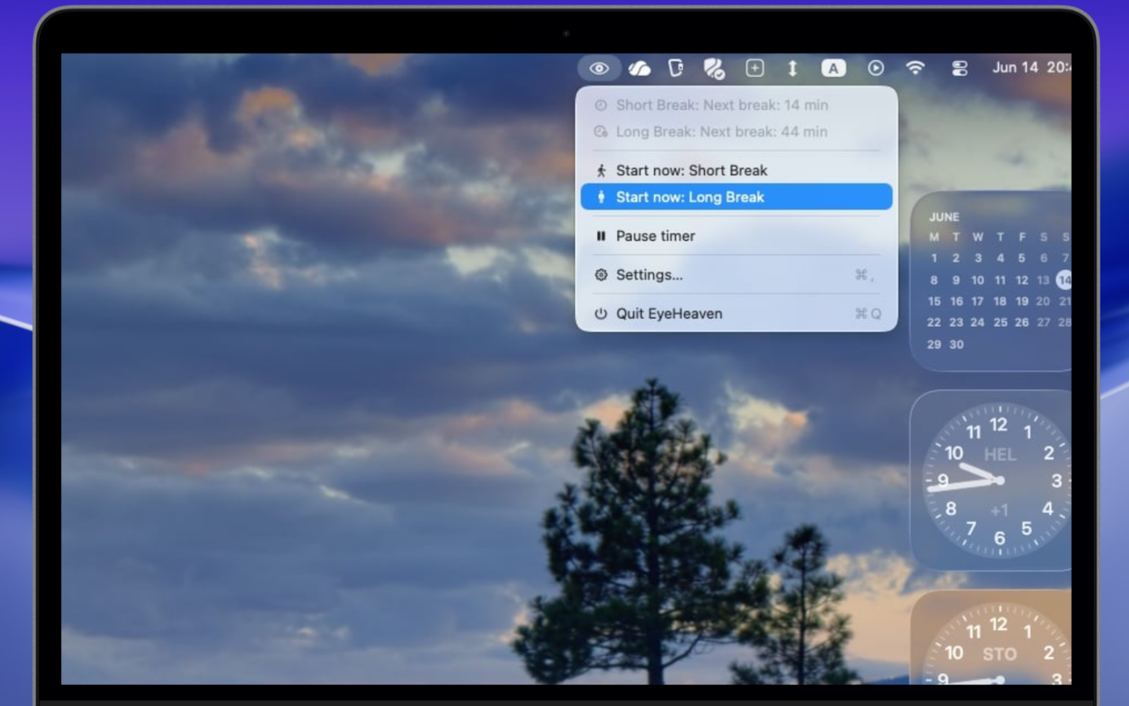Click the cup-shaped menu bar icon
Viewport: 1129px width, 706px height.
[676, 68]
